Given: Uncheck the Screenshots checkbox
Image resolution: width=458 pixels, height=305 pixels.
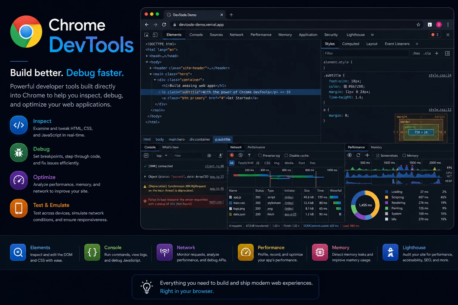Looking at the screenshot, I should click(x=377, y=155).
